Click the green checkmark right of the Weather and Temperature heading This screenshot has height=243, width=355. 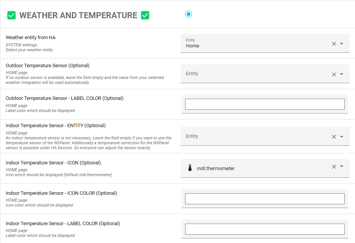(145, 16)
